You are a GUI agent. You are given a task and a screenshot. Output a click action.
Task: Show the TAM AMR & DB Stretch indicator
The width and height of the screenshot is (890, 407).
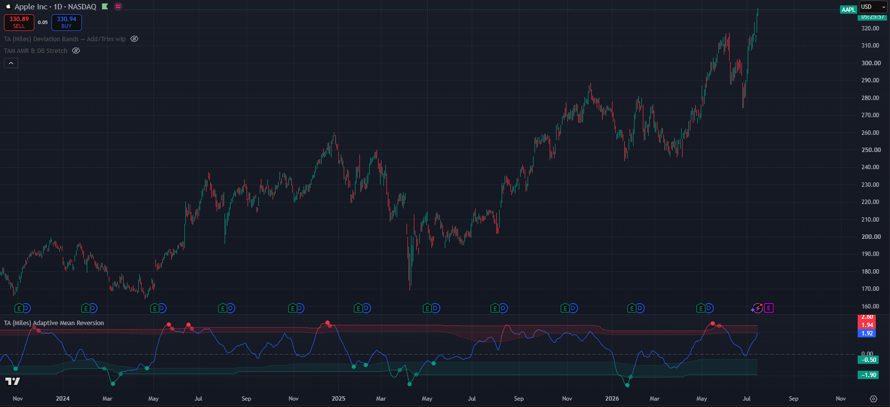pos(76,51)
